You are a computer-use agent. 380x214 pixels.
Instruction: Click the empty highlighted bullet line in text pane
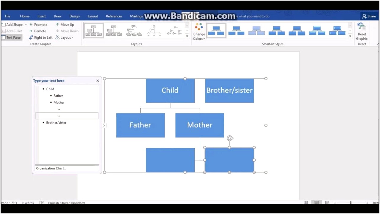67,116
